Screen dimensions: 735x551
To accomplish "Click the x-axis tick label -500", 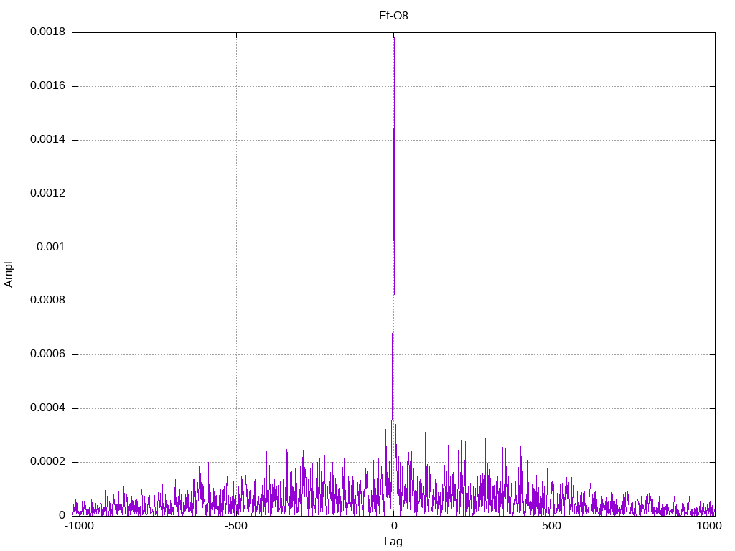I will [x=236, y=526].
